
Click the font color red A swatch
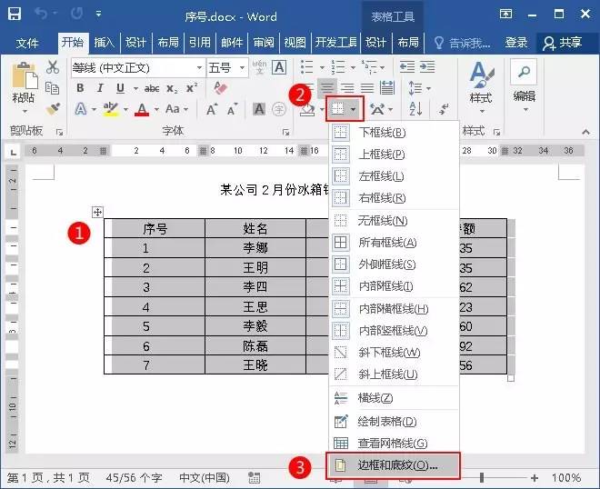pos(142,109)
